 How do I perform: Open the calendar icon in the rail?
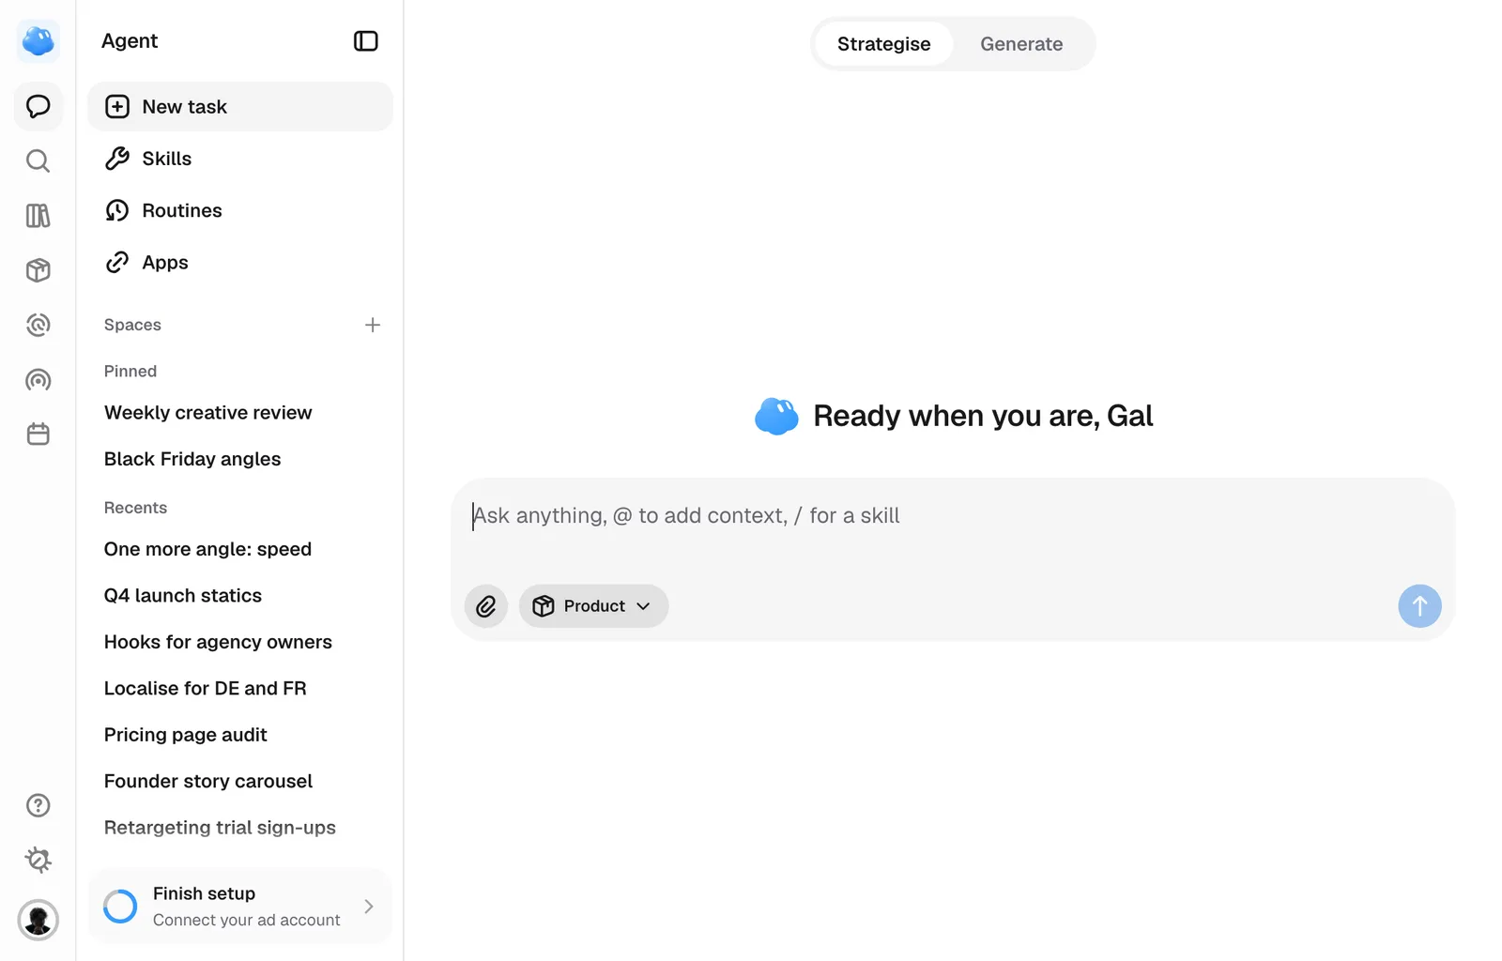[x=38, y=435]
